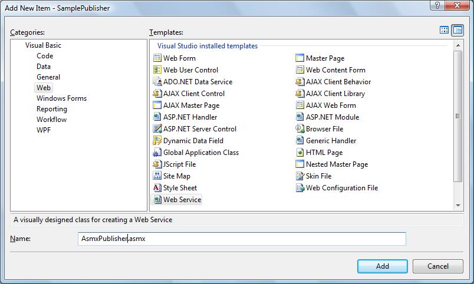Choose the Global Application Class template
Screen dimensions: 474x284
click(x=200, y=153)
